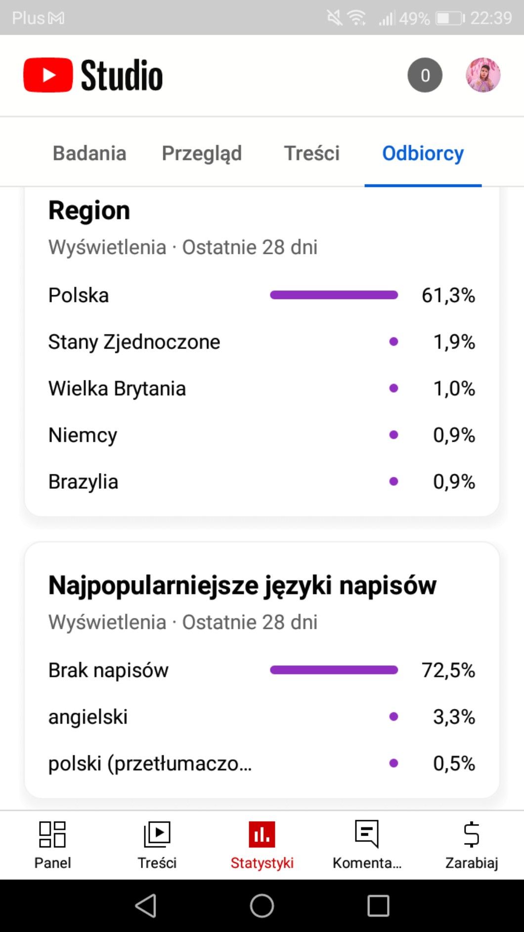Tap the YouTube Studio logo
The height and width of the screenshot is (932, 524).
[93, 75]
